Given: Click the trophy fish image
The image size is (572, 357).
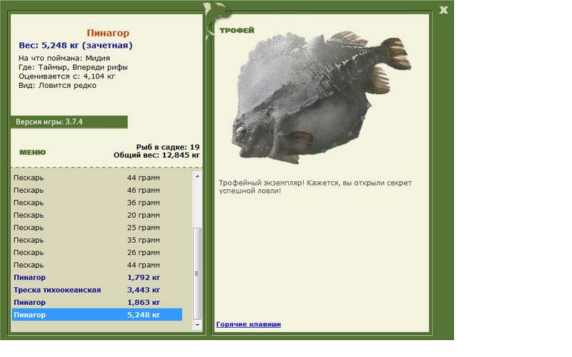Looking at the screenshot, I should click(x=321, y=98).
